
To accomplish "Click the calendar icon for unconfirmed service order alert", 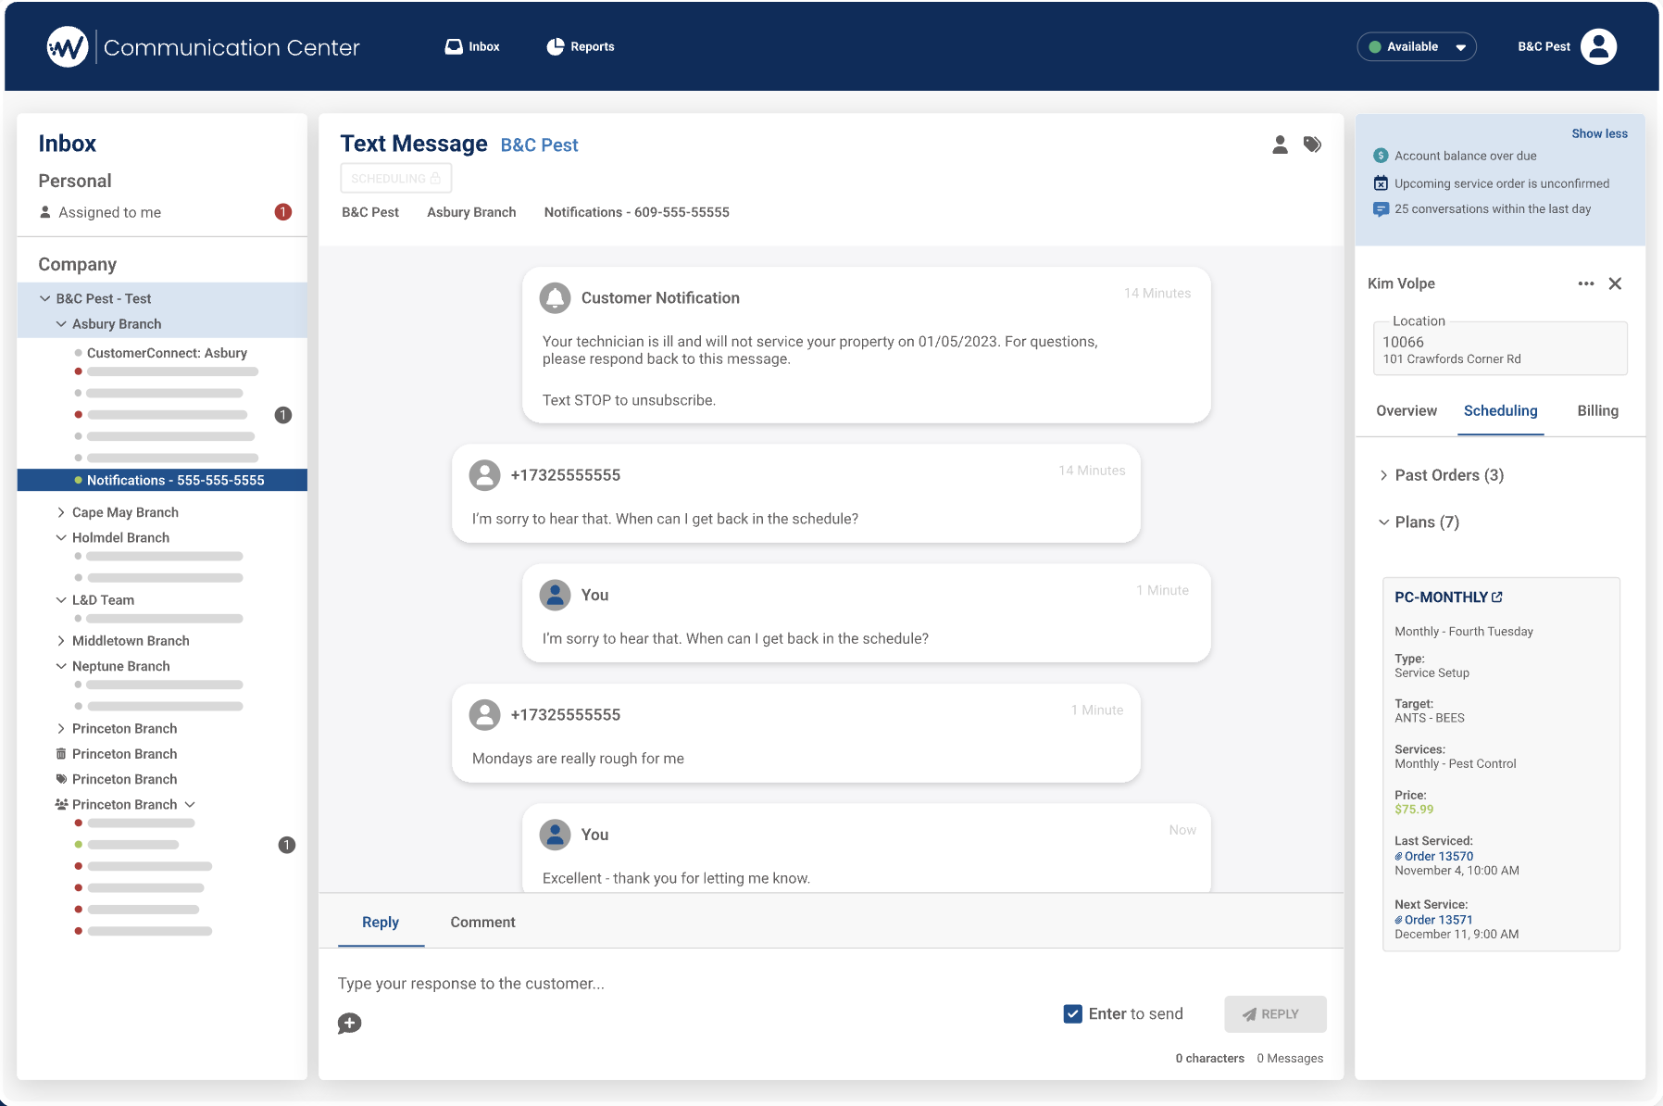I will pos(1381,182).
